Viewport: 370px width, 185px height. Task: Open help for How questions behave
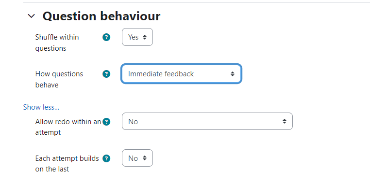[x=106, y=74]
